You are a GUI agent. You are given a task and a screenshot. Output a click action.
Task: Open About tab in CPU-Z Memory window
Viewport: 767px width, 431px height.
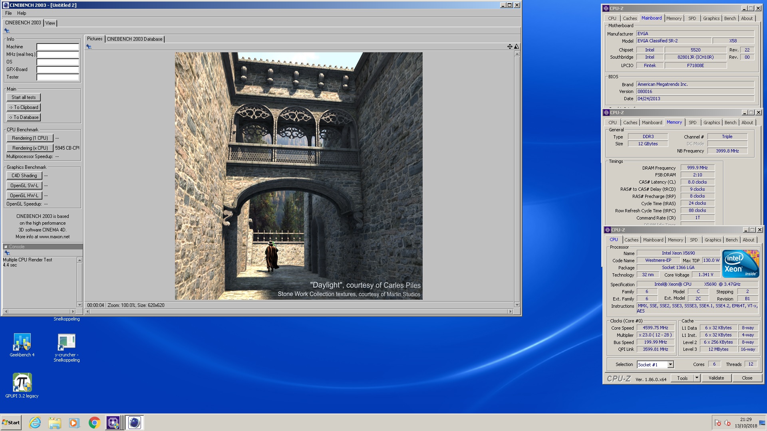pos(747,123)
